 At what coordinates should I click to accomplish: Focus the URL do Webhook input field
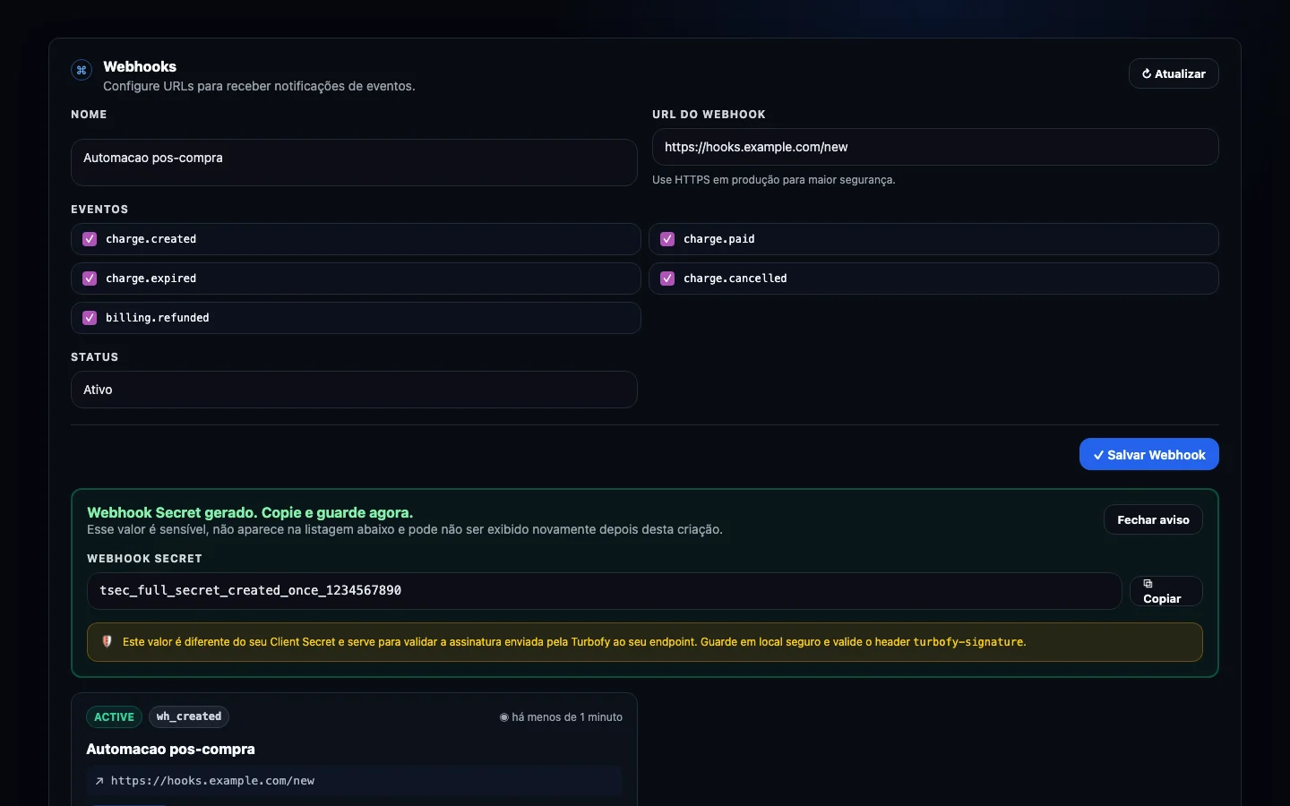[x=935, y=147]
